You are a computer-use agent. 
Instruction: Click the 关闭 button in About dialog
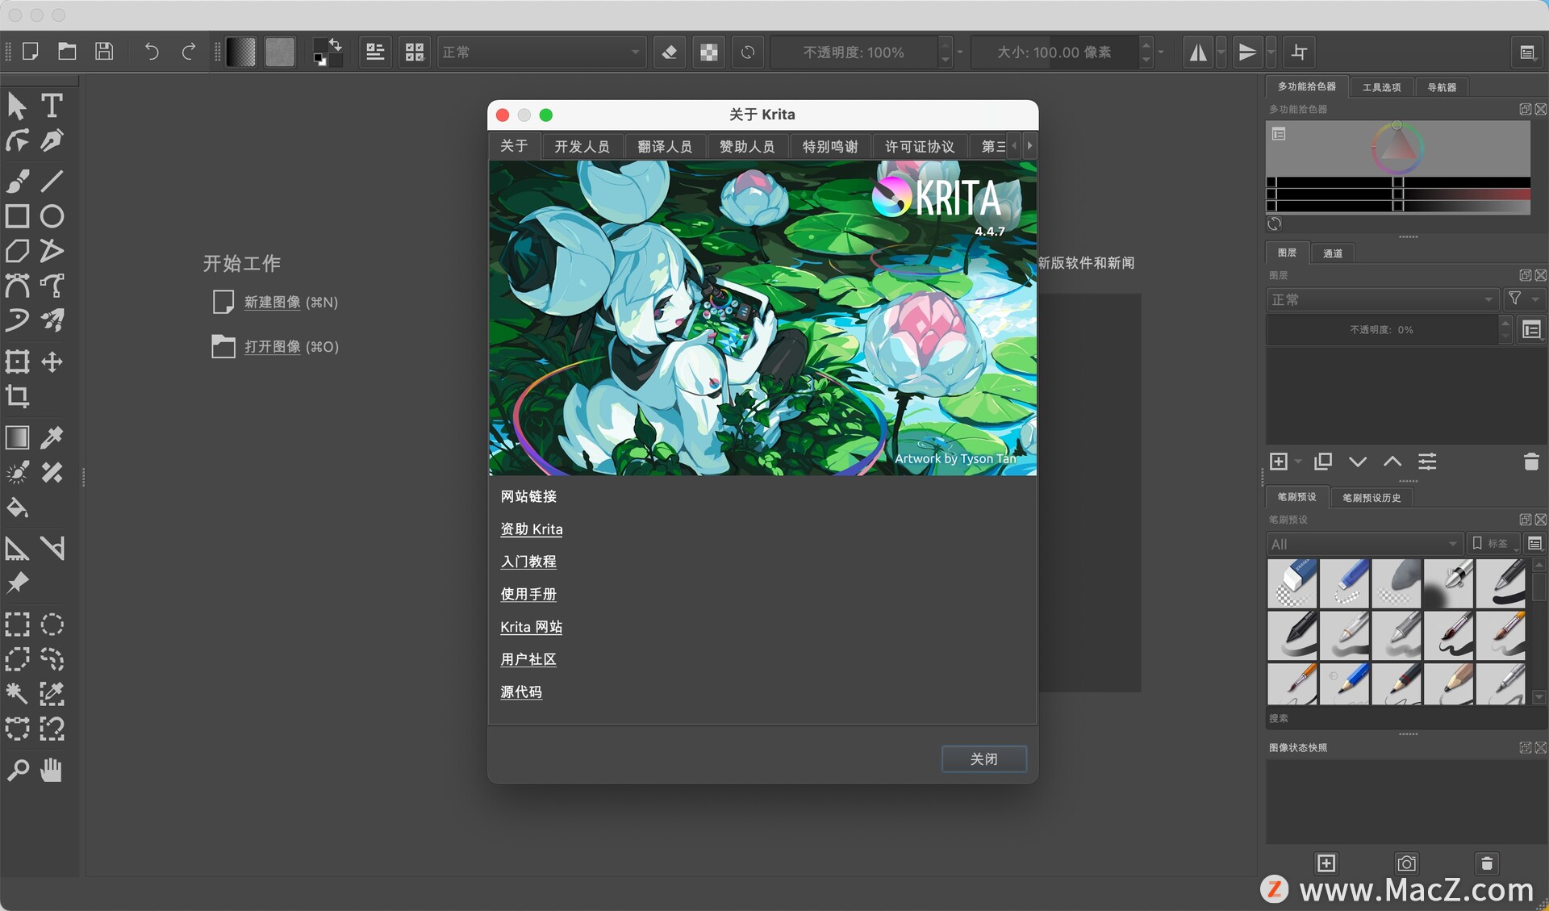(983, 758)
